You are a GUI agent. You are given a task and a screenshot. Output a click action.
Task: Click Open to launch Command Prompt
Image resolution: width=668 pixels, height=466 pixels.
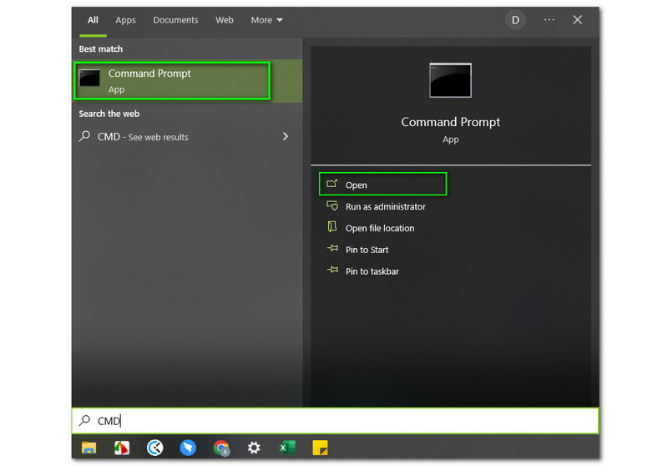[x=357, y=185]
